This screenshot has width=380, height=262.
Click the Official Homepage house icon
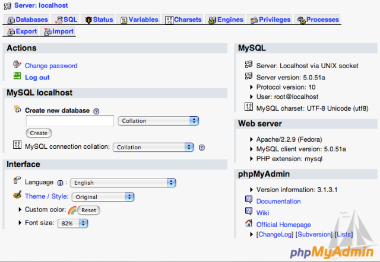pyautogui.click(x=249, y=223)
